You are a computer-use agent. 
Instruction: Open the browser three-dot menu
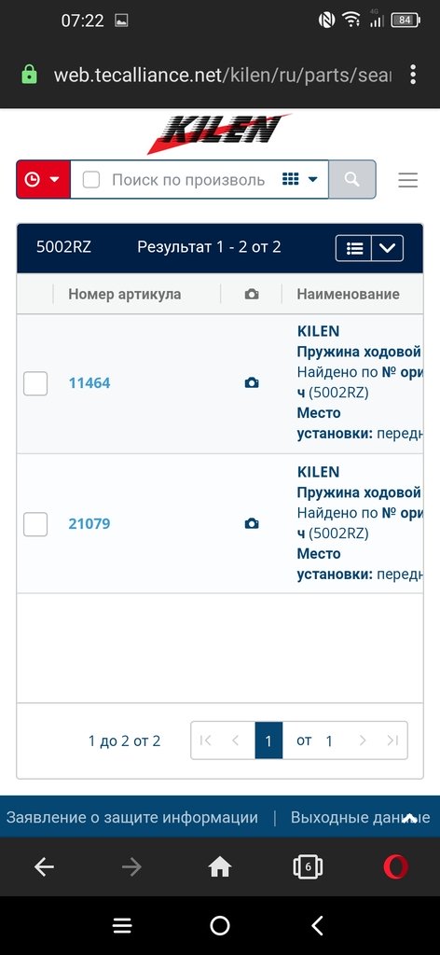pos(413,75)
